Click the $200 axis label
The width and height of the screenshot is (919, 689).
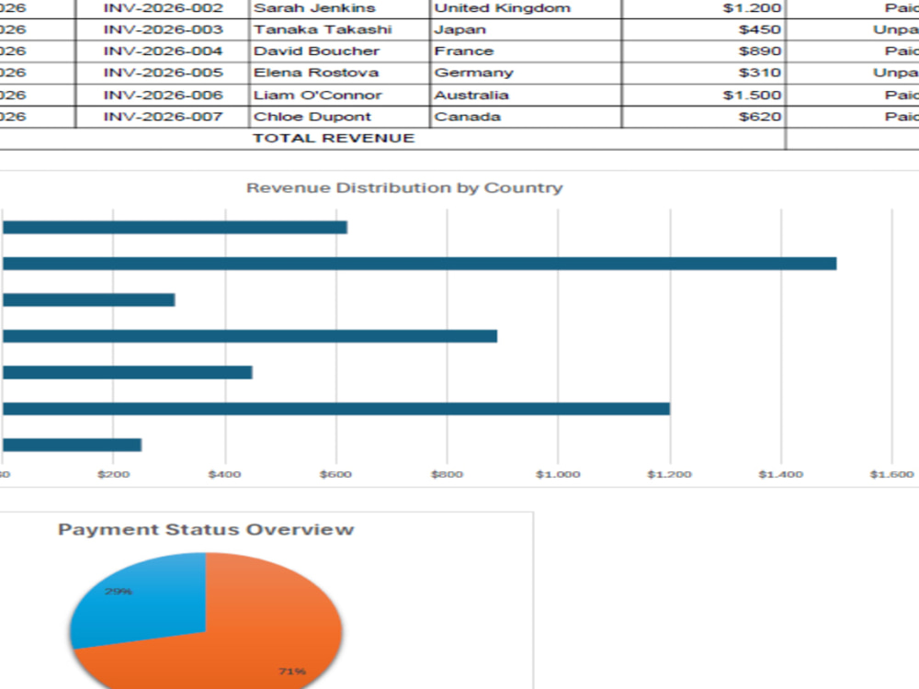[113, 475]
